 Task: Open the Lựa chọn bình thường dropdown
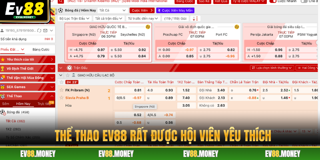coord(272,68)
